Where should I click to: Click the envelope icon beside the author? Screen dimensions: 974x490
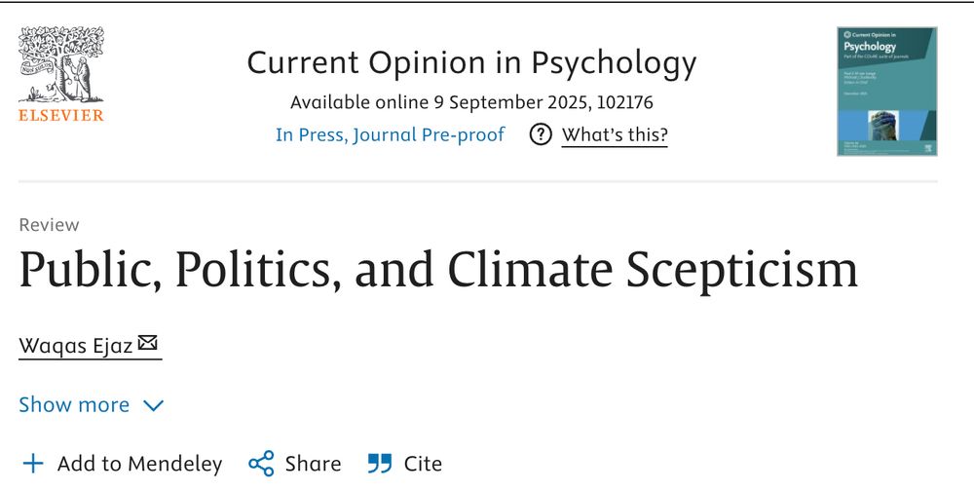(x=148, y=344)
